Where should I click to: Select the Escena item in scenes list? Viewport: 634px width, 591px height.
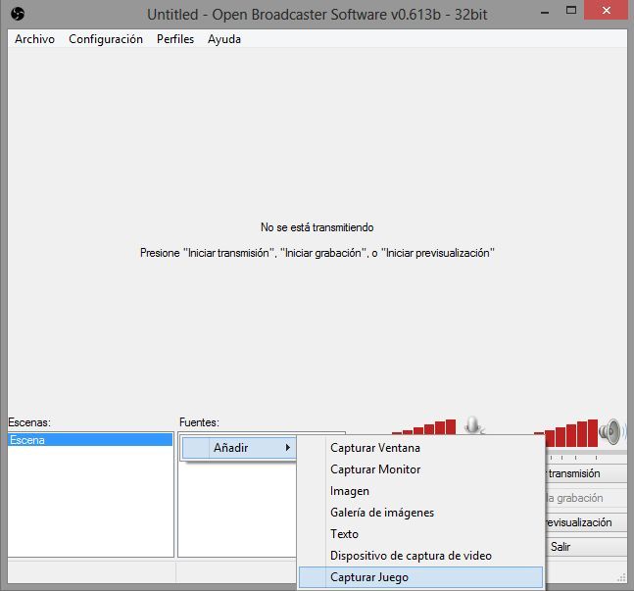[x=90, y=440]
